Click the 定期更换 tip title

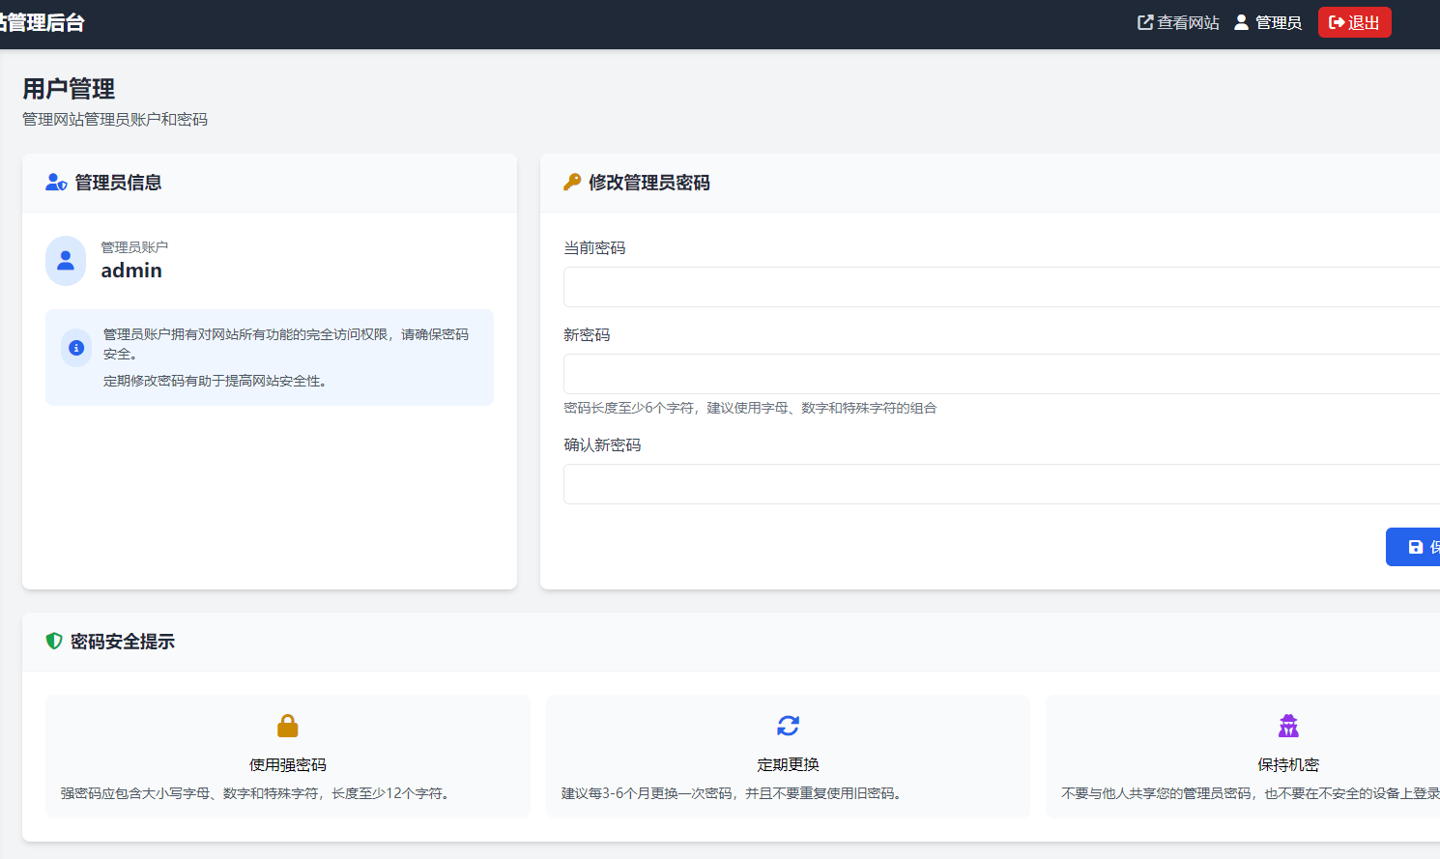coord(789,765)
